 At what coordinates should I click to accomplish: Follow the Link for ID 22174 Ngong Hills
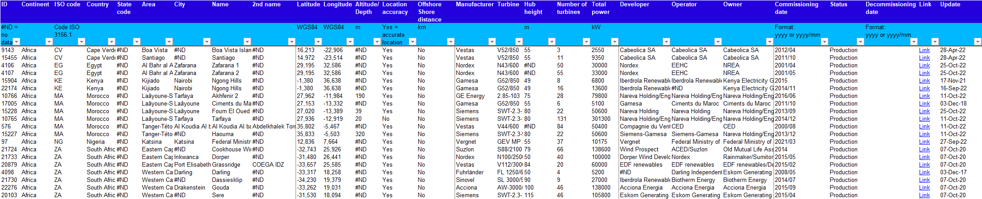[x=924, y=88]
